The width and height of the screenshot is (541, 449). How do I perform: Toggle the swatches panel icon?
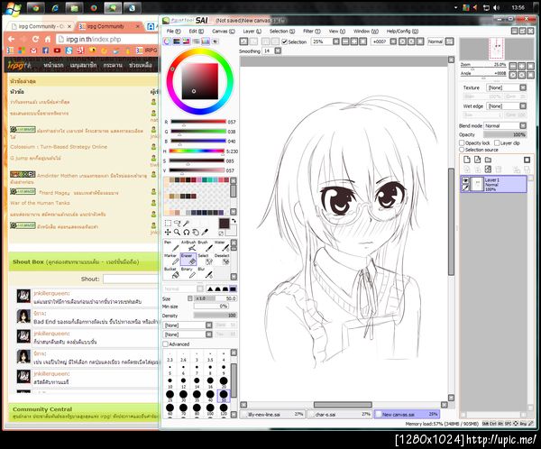206,41
